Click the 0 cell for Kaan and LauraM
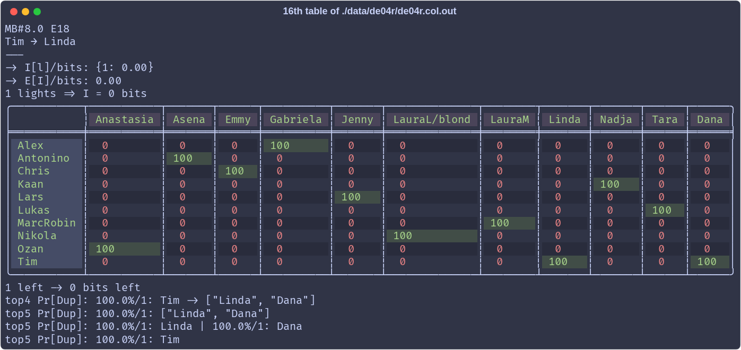 [509, 184]
